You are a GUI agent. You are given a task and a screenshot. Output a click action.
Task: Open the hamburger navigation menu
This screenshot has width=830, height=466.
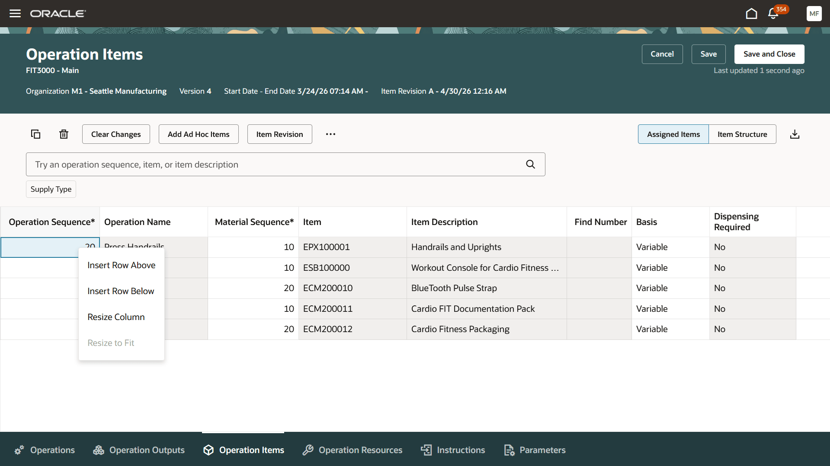[x=15, y=13]
